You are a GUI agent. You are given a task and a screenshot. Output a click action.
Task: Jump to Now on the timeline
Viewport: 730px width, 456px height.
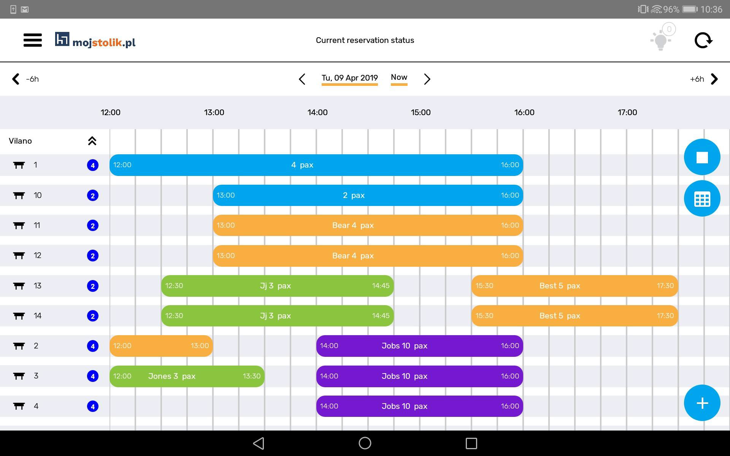pos(399,78)
